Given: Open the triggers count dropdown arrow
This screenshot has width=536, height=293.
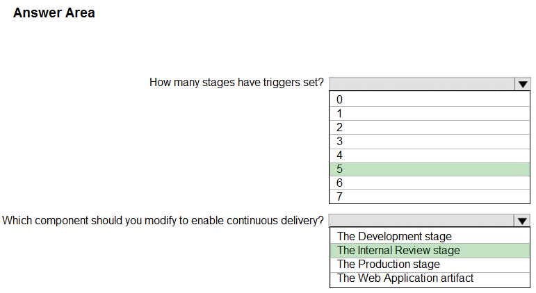Looking at the screenshot, I should pyautogui.click(x=522, y=84).
